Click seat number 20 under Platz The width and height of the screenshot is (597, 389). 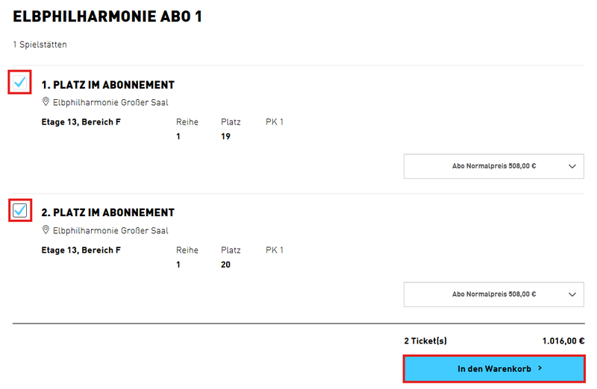226,265
